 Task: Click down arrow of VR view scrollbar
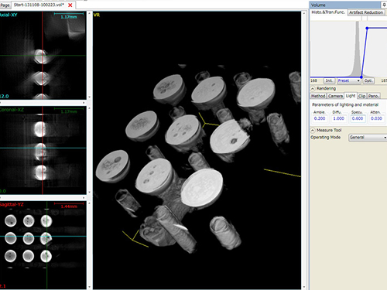click(x=304, y=287)
